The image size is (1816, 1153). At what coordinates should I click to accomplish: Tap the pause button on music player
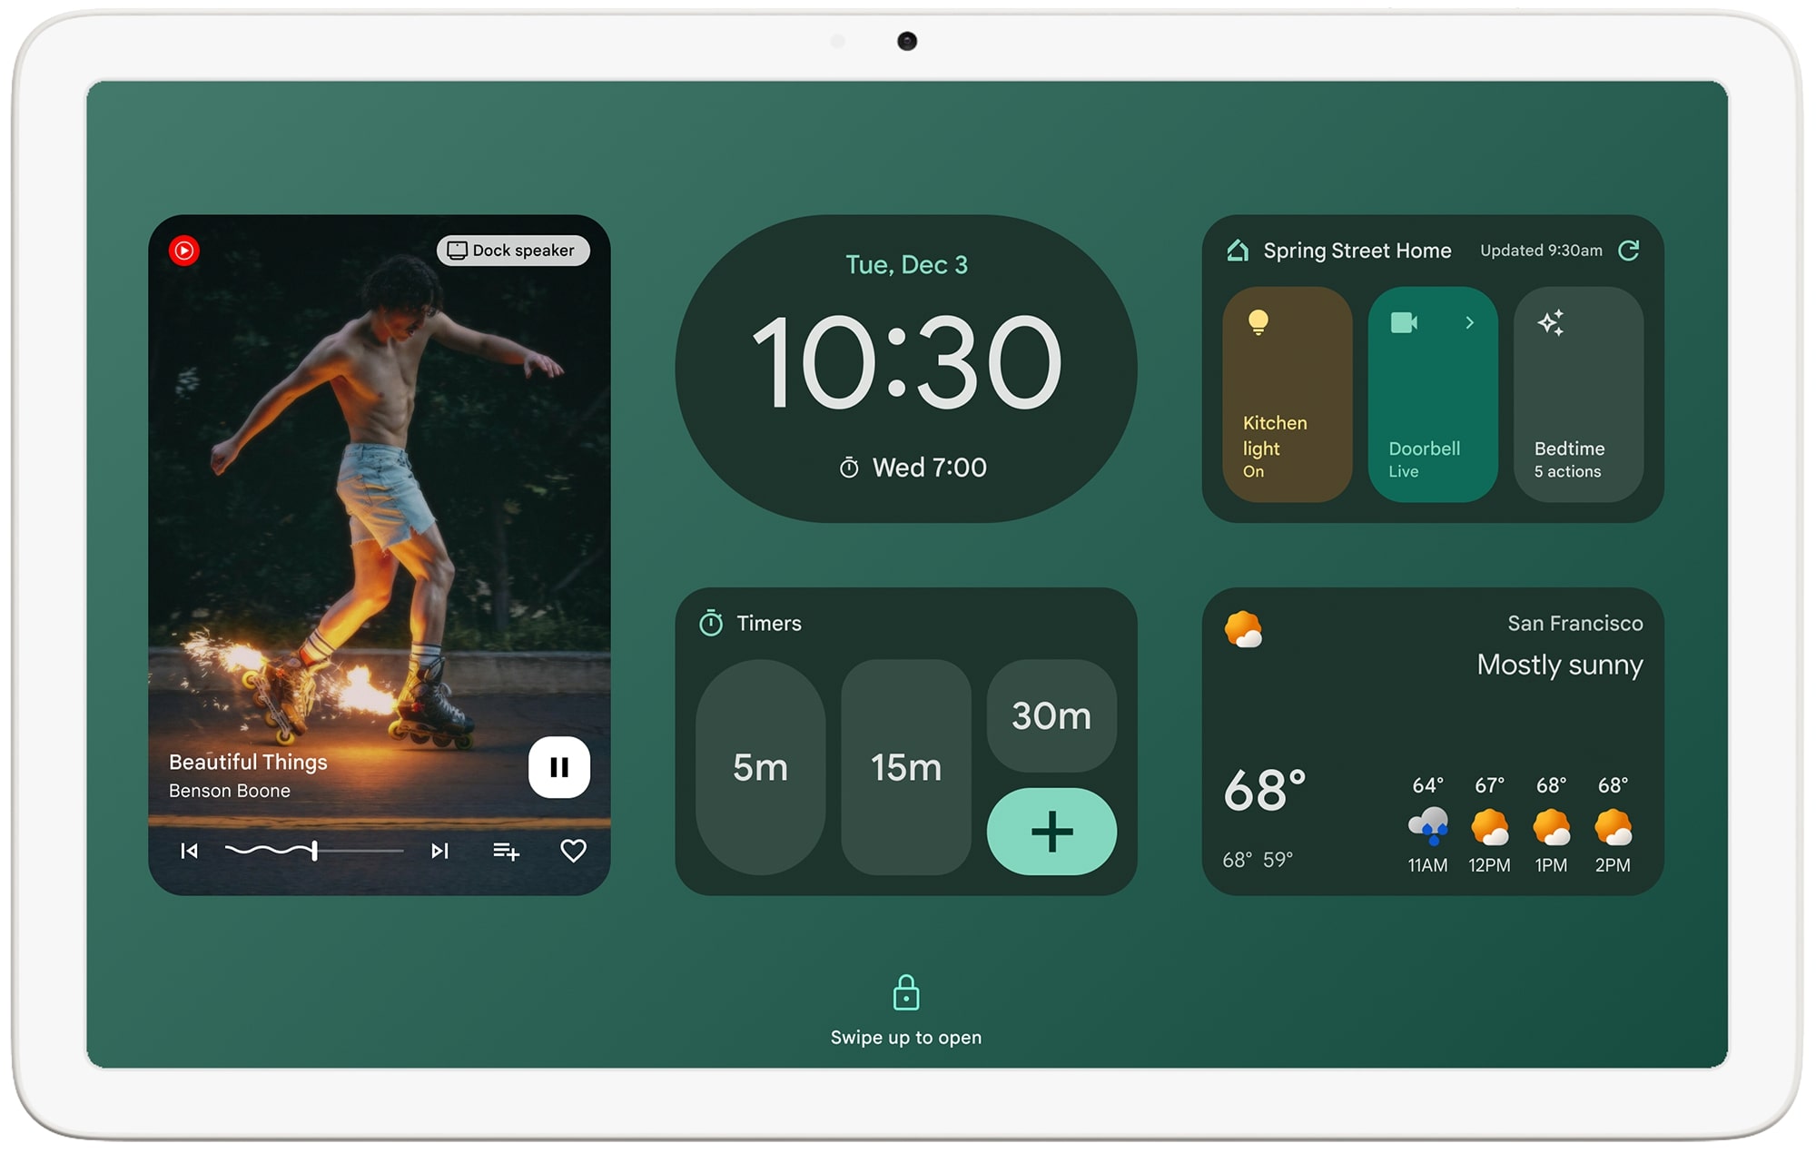(558, 765)
